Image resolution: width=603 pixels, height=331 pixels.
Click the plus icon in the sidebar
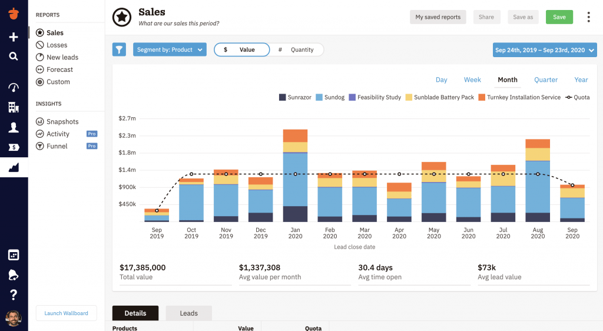[x=14, y=37]
